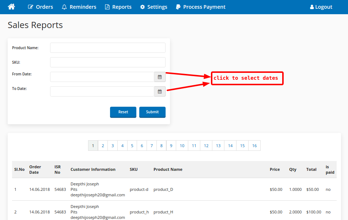Open the To Date calendar picker icon
The height and width of the screenshot is (220, 348).
[x=160, y=91]
